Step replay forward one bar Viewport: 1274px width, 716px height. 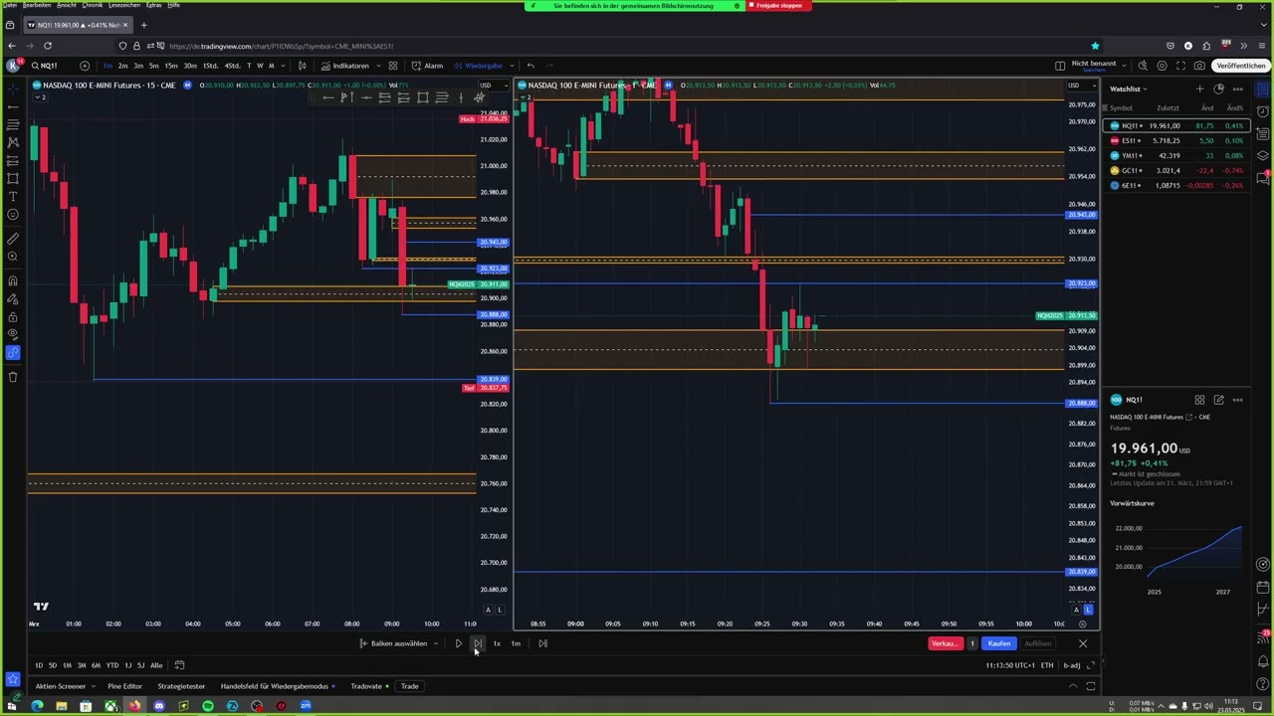tap(477, 643)
